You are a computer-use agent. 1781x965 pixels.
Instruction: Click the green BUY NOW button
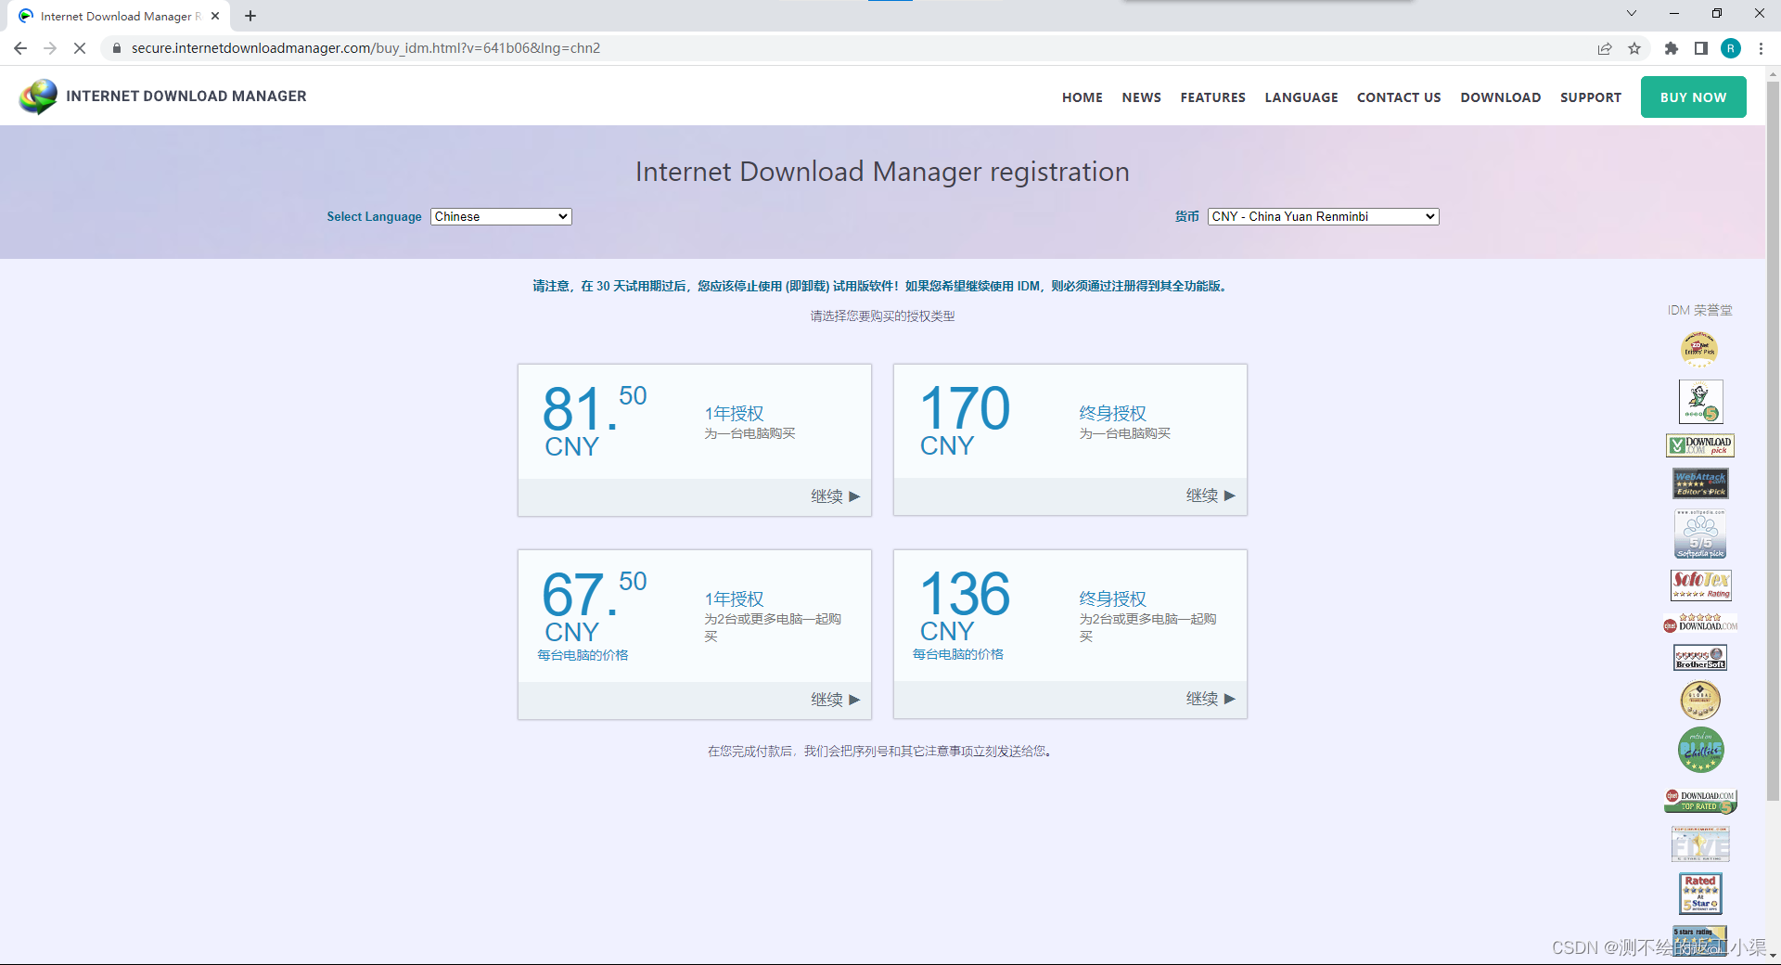click(1693, 97)
